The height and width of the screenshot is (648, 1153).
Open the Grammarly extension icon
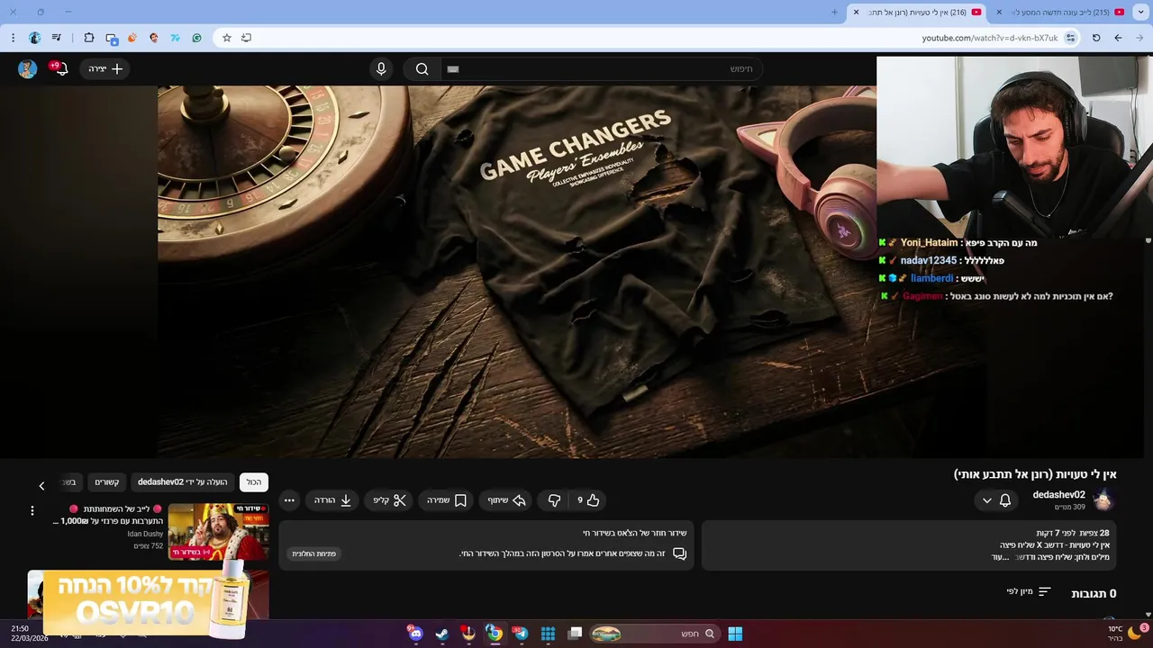click(197, 38)
